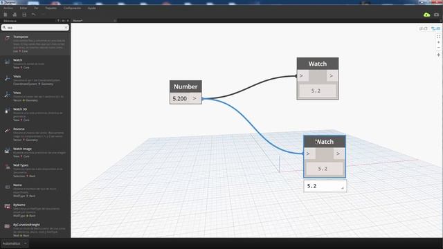443x249 pixels.
Task: Click the library filter funnel icon
Action: 58,21
